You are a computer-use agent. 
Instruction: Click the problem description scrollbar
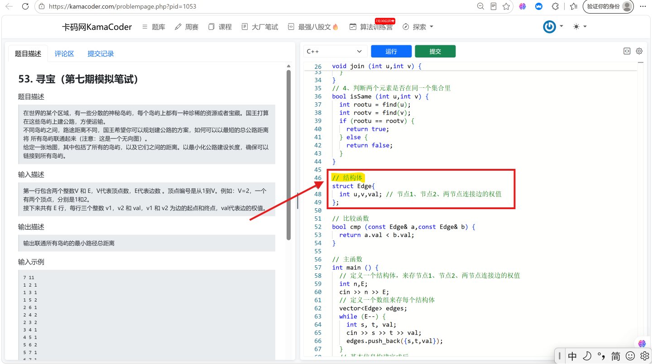click(288, 154)
